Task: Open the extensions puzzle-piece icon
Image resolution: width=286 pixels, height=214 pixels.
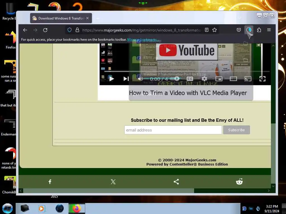Action: [259, 30]
